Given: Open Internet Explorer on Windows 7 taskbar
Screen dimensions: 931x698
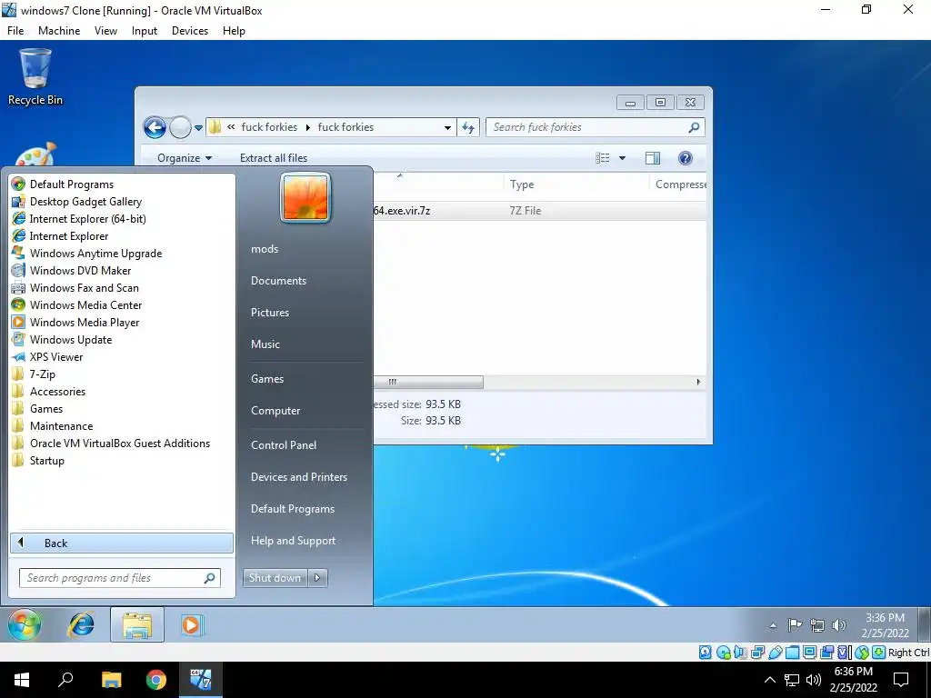Looking at the screenshot, I should click(81, 625).
